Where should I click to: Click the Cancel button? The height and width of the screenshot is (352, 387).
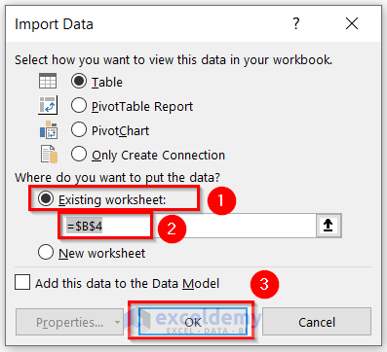pos(317,322)
